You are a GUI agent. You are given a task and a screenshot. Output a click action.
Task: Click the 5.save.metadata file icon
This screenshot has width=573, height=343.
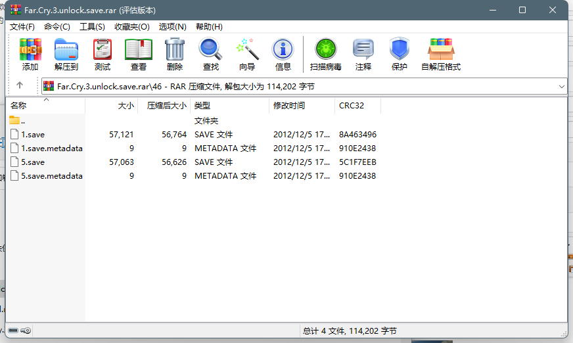(x=14, y=175)
